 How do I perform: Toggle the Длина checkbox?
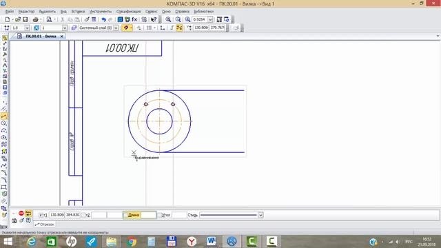125,215
